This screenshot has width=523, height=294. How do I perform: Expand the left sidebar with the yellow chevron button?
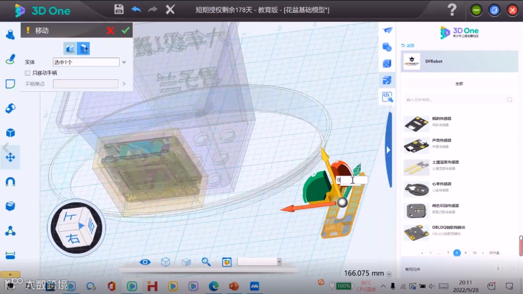[10, 274]
